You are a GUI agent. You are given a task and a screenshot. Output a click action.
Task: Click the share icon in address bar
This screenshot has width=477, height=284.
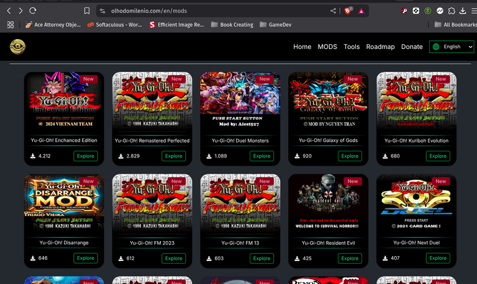[333, 11]
